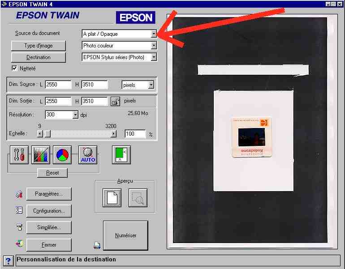Click the green auto-locate frame icon
Image resolution: width=345 pixels, height=269 pixels.
pos(121,155)
